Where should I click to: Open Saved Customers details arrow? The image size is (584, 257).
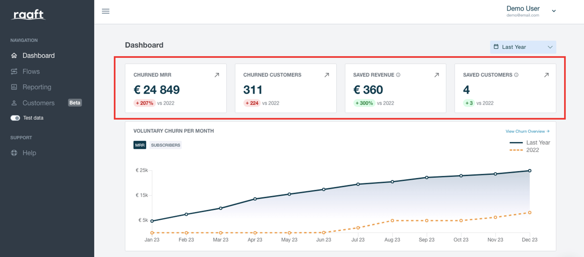click(546, 75)
